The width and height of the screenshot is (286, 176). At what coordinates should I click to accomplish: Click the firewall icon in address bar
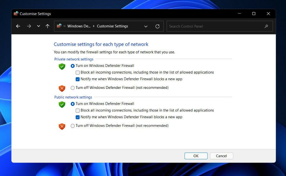59,26
